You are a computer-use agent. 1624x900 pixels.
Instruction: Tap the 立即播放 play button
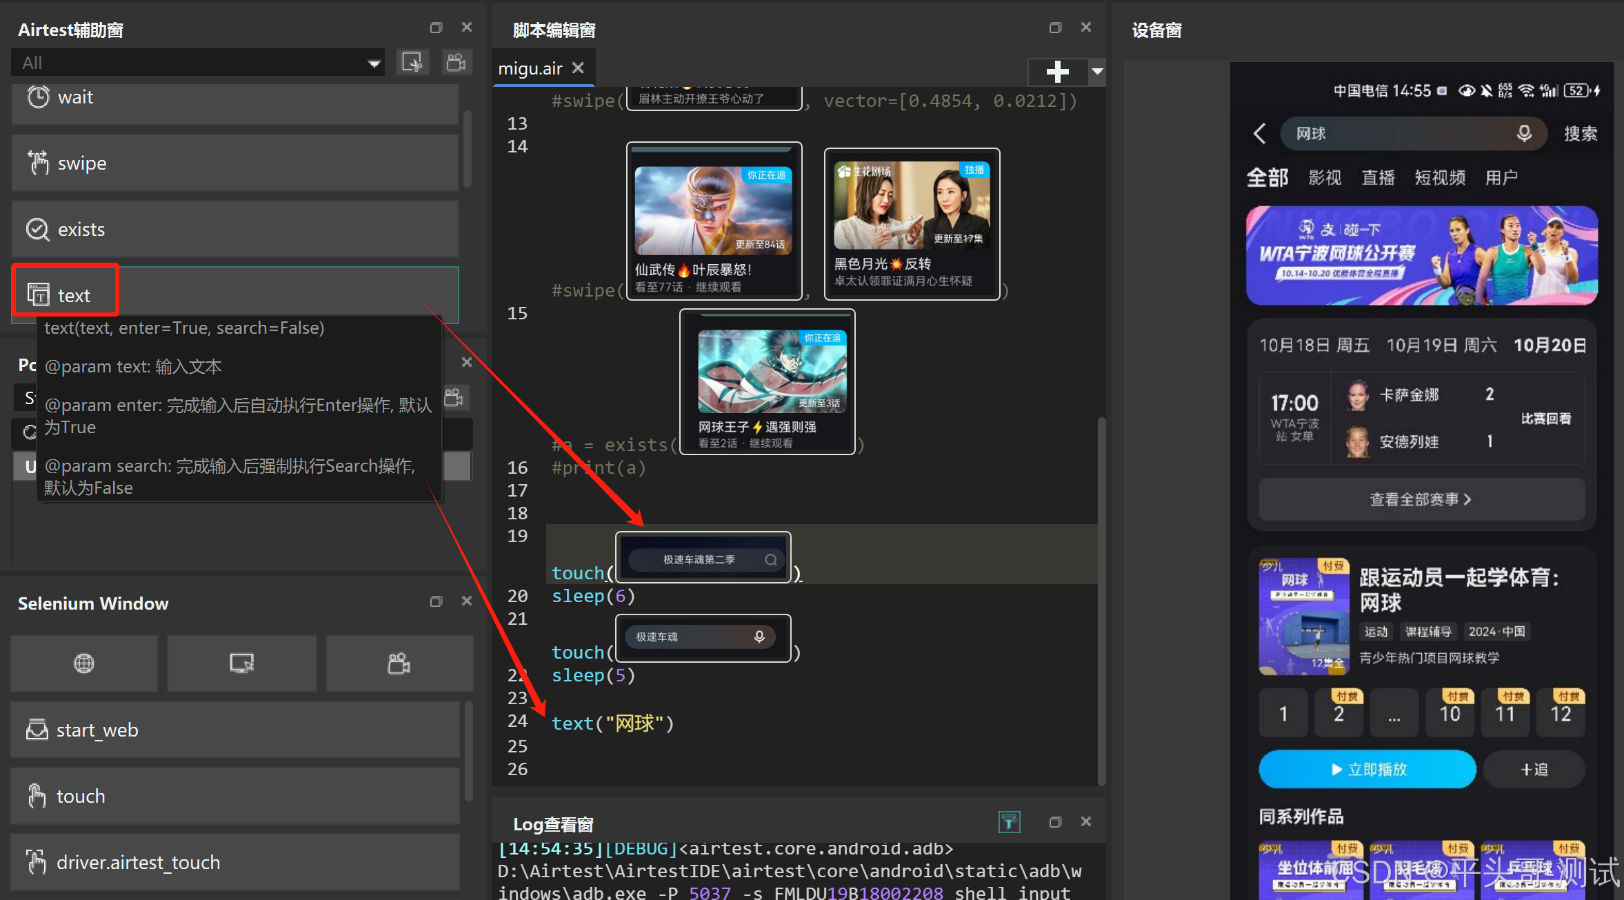coord(1367,769)
